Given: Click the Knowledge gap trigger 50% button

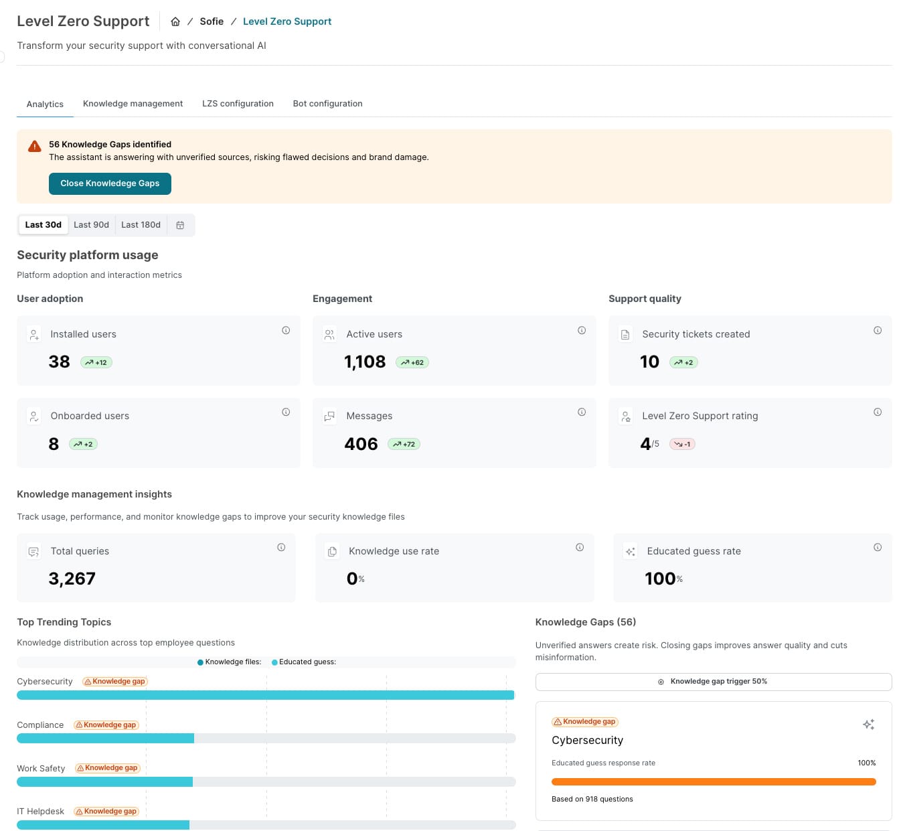Looking at the screenshot, I should [714, 682].
